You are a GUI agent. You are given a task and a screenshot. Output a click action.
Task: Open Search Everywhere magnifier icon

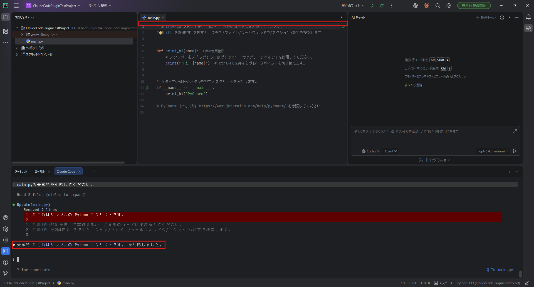tap(437, 6)
